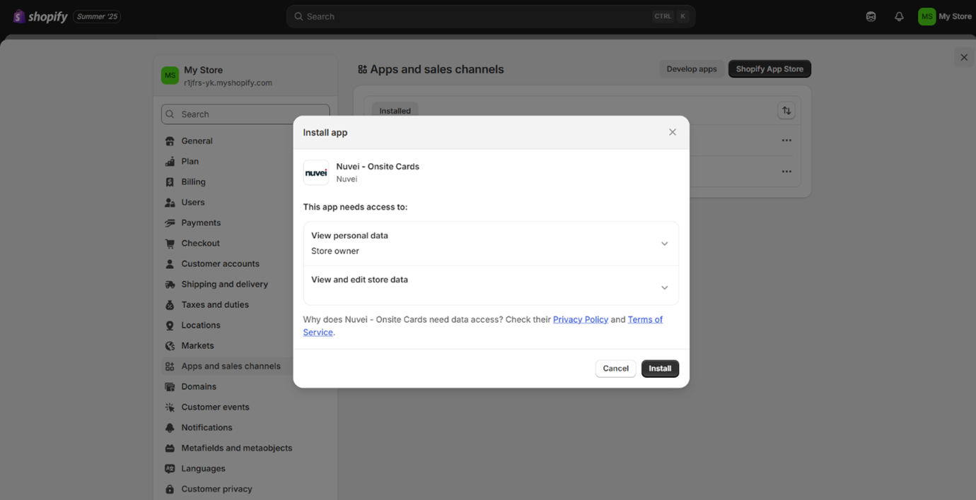976x500 pixels.
Task: Click the Nuvei app logo
Action: tap(316, 172)
